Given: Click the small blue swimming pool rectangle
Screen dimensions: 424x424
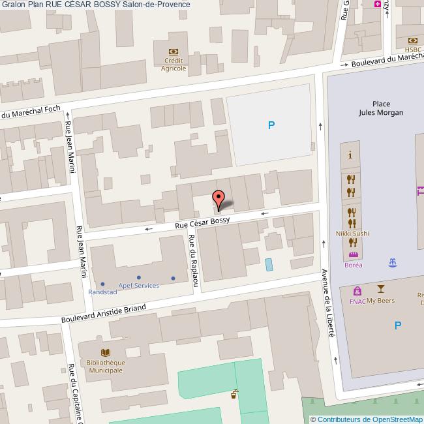Looking at the screenshot, I should 269,265.
